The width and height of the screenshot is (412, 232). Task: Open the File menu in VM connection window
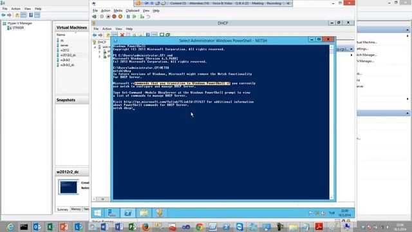click(95, 10)
